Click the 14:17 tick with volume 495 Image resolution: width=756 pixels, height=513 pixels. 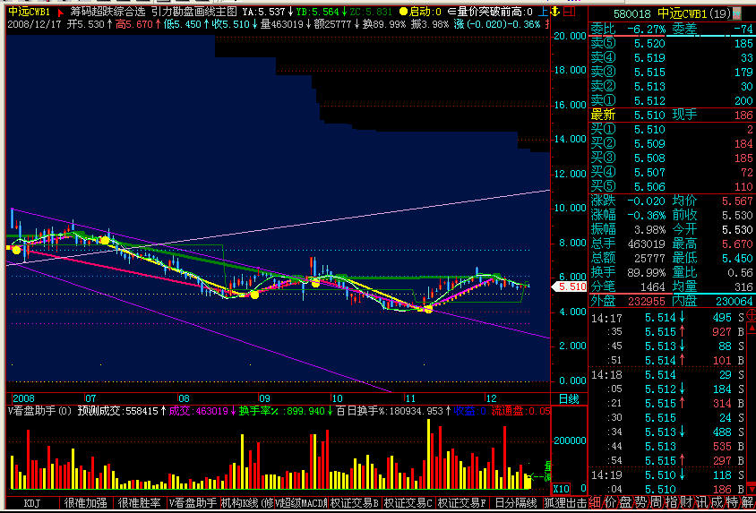coord(667,318)
